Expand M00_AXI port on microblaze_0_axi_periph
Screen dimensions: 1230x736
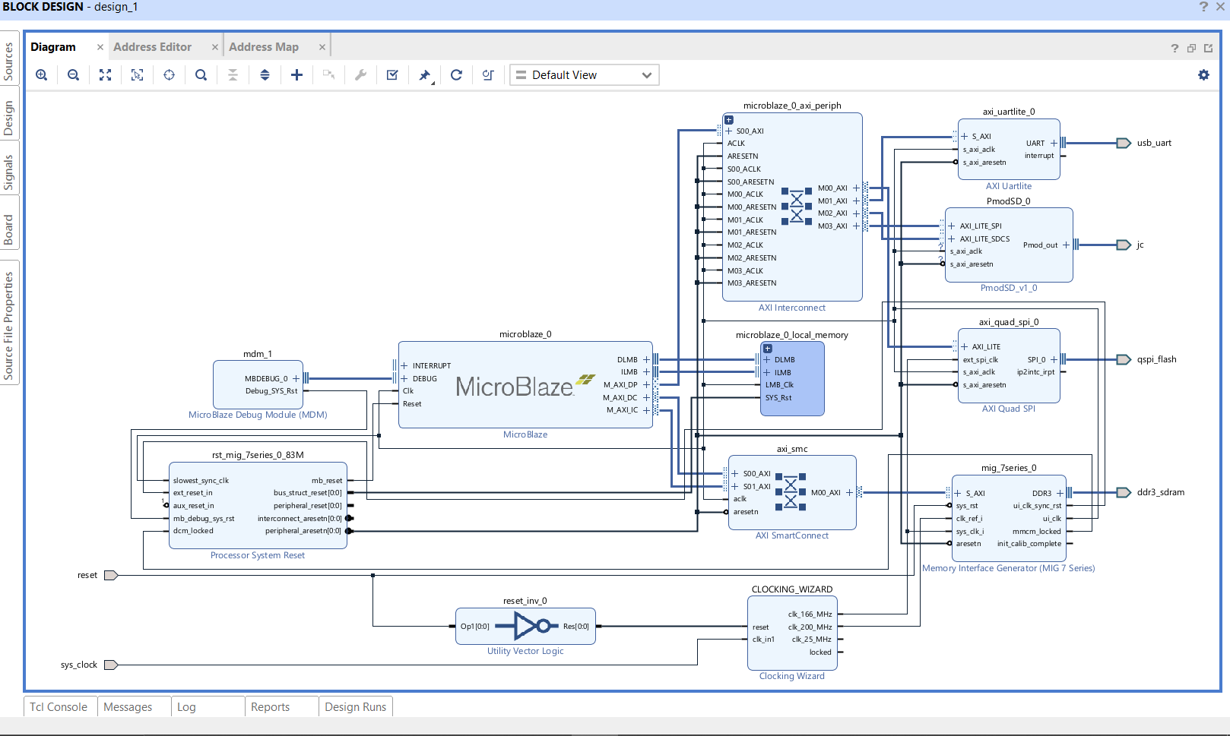(x=856, y=188)
